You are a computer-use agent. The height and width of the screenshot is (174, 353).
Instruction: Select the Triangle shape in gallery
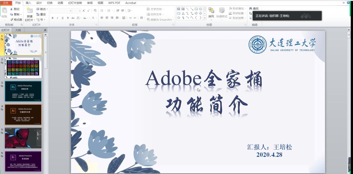pos(183,13)
